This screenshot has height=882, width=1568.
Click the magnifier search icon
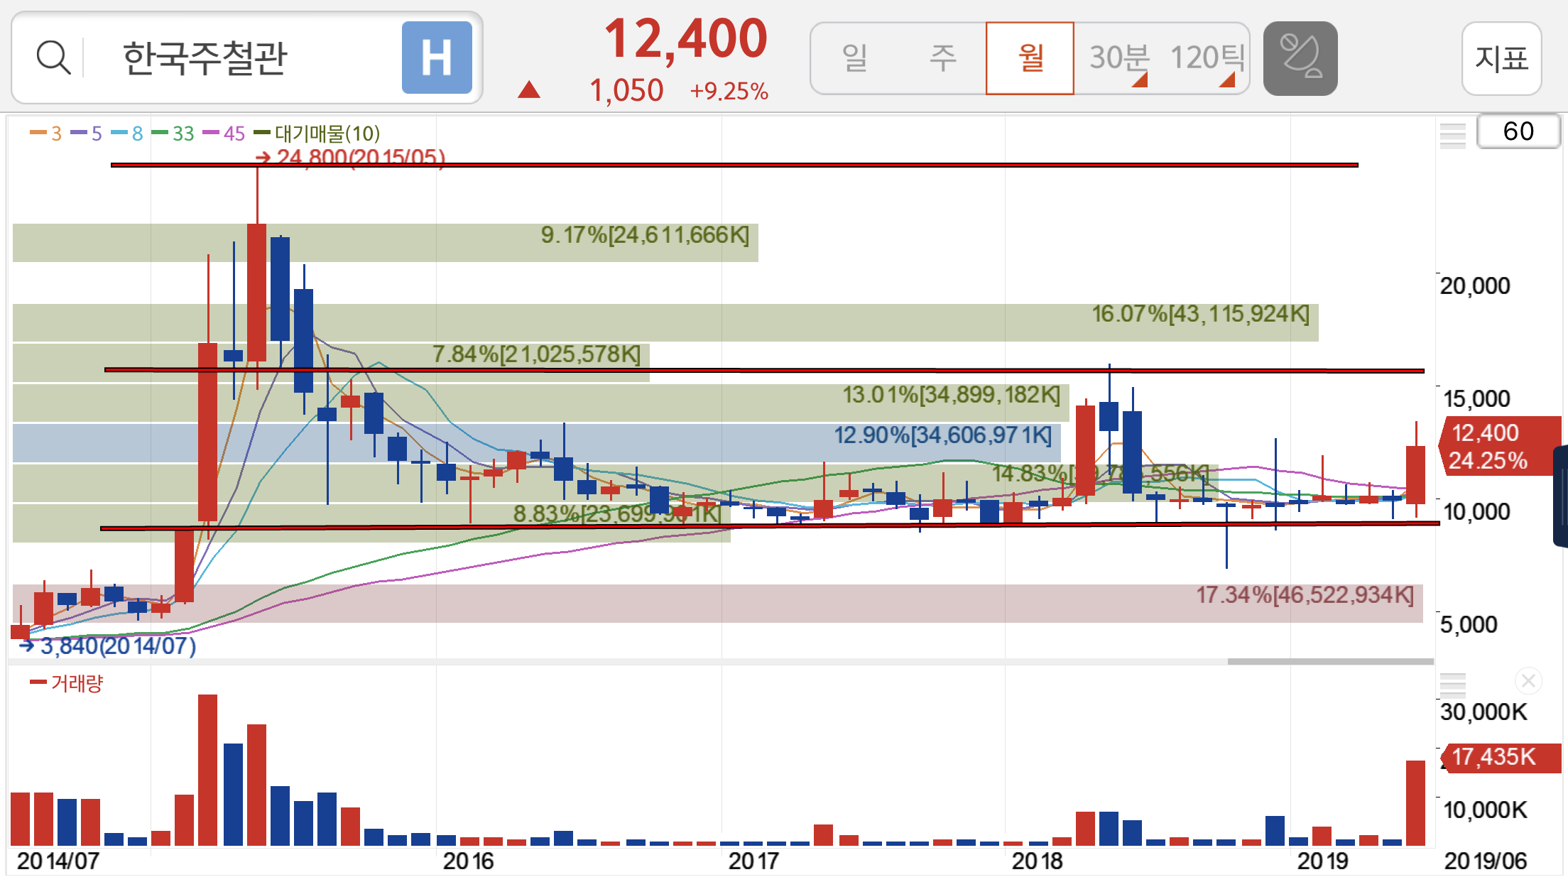53,58
